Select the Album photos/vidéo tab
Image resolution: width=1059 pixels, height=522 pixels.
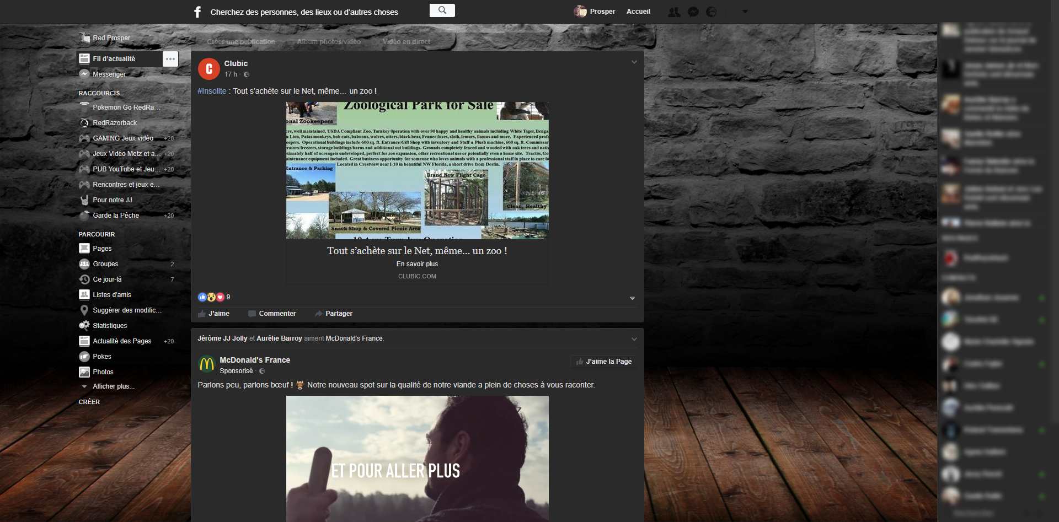pyautogui.click(x=329, y=42)
